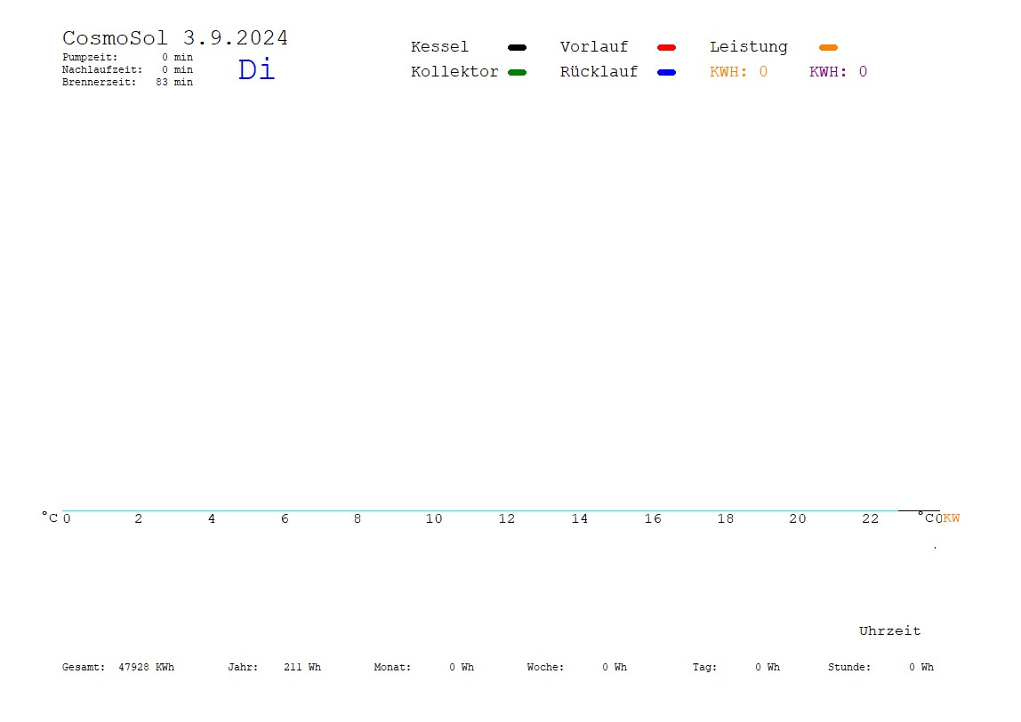This screenshot has height=722, width=1021.
Task: Click the orange Leistung legend swatch
Action: click(x=828, y=47)
